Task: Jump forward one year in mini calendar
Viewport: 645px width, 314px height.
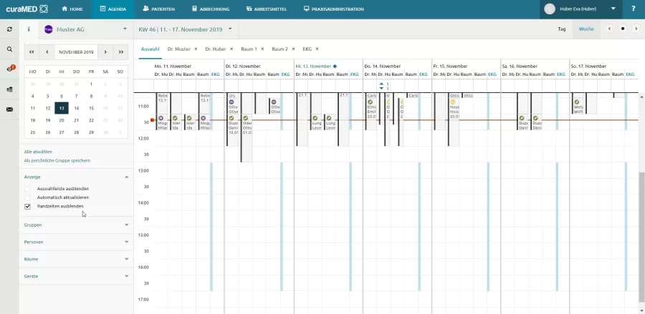Action: coord(121,52)
